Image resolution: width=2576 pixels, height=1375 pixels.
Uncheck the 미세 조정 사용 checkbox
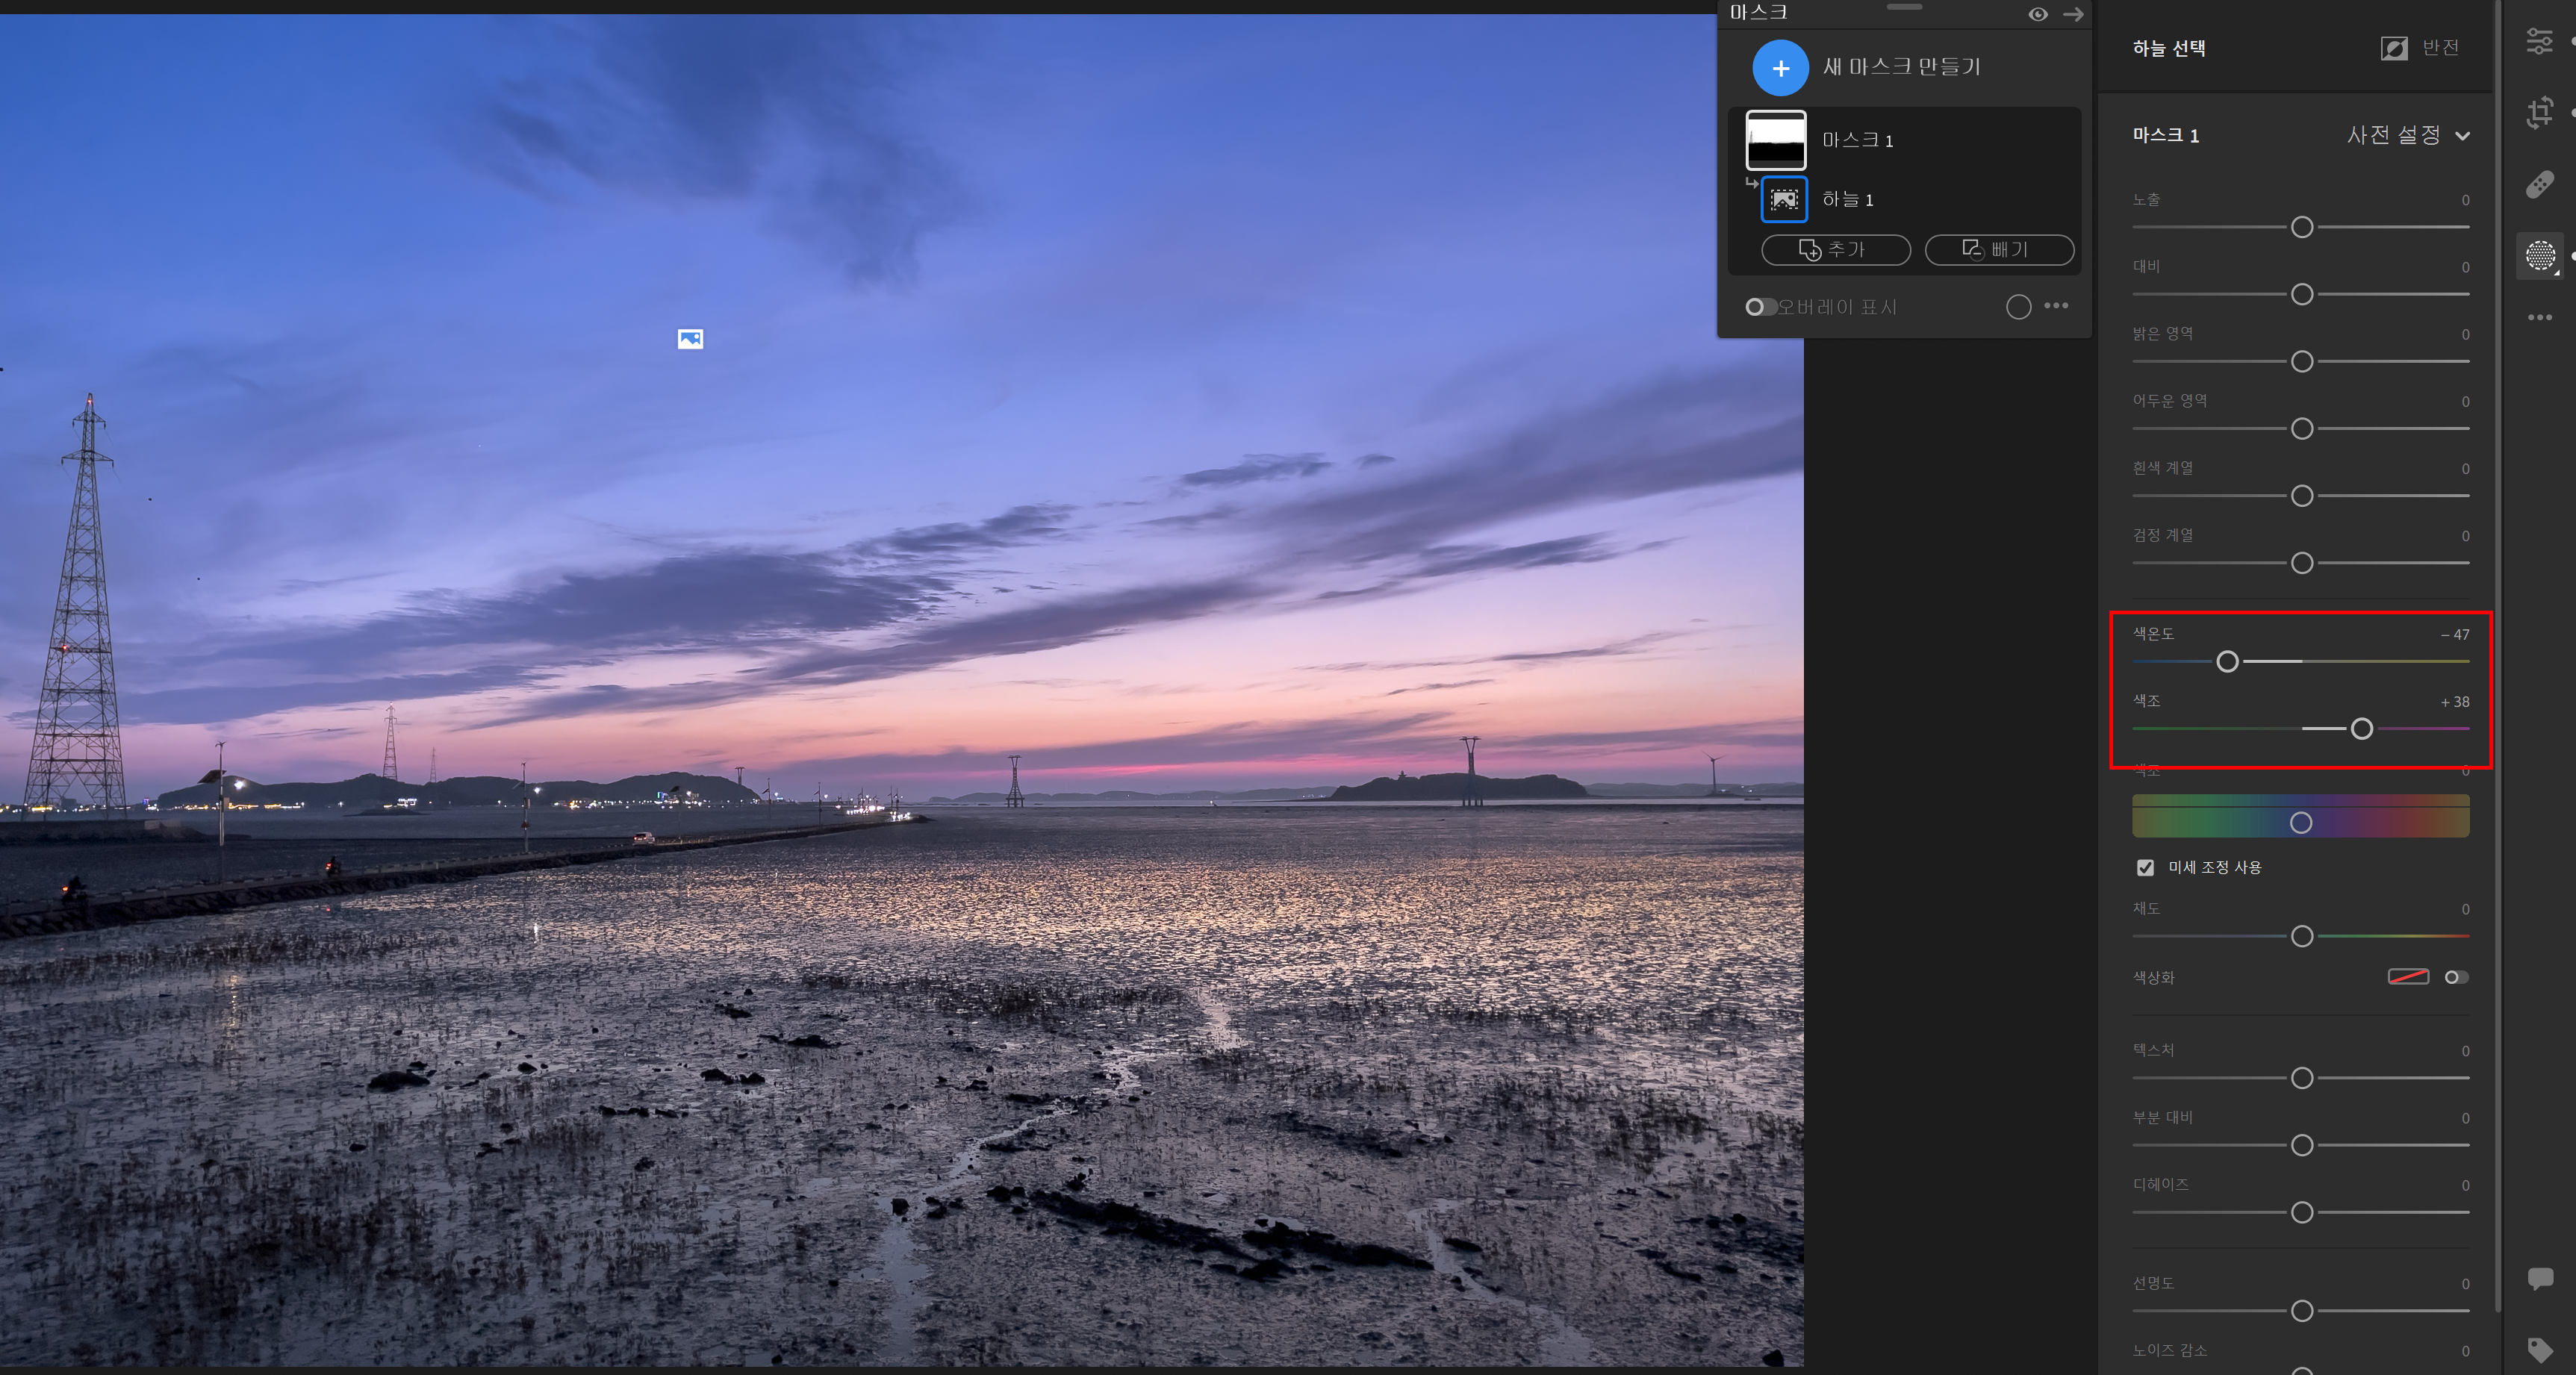(x=2145, y=867)
